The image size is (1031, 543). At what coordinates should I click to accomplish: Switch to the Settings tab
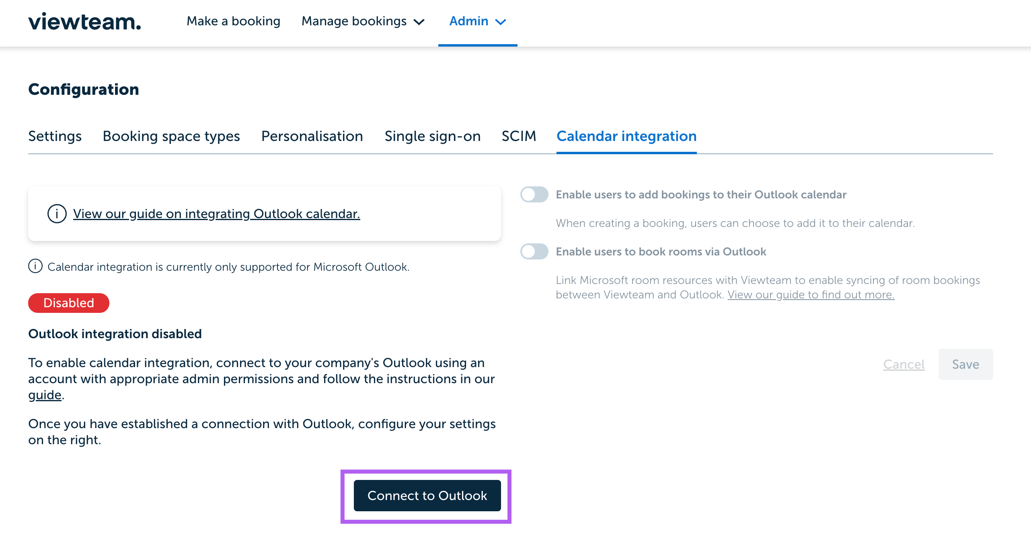pos(55,136)
